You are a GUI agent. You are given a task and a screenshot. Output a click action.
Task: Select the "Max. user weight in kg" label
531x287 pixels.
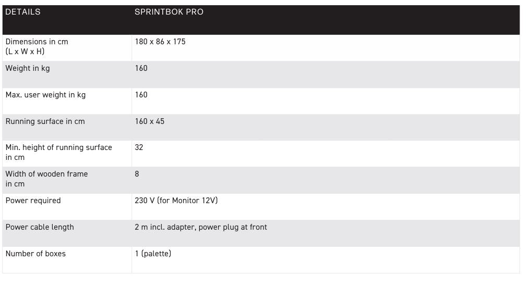tap(45, 95)
